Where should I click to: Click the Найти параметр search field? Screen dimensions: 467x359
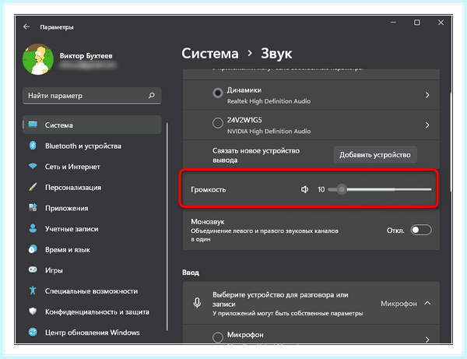[x=92, y=96]
